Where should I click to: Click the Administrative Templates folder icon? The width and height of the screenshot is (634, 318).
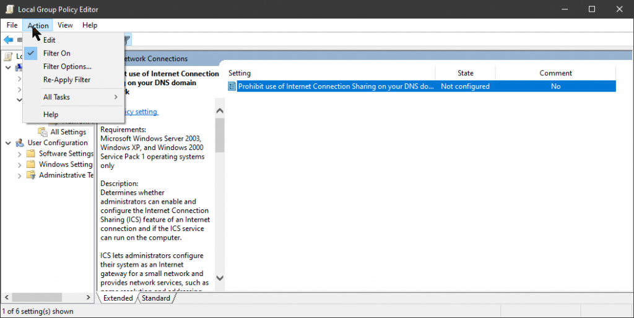point(30,175)
